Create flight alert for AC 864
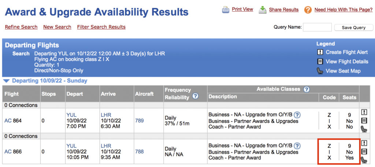 364,112
